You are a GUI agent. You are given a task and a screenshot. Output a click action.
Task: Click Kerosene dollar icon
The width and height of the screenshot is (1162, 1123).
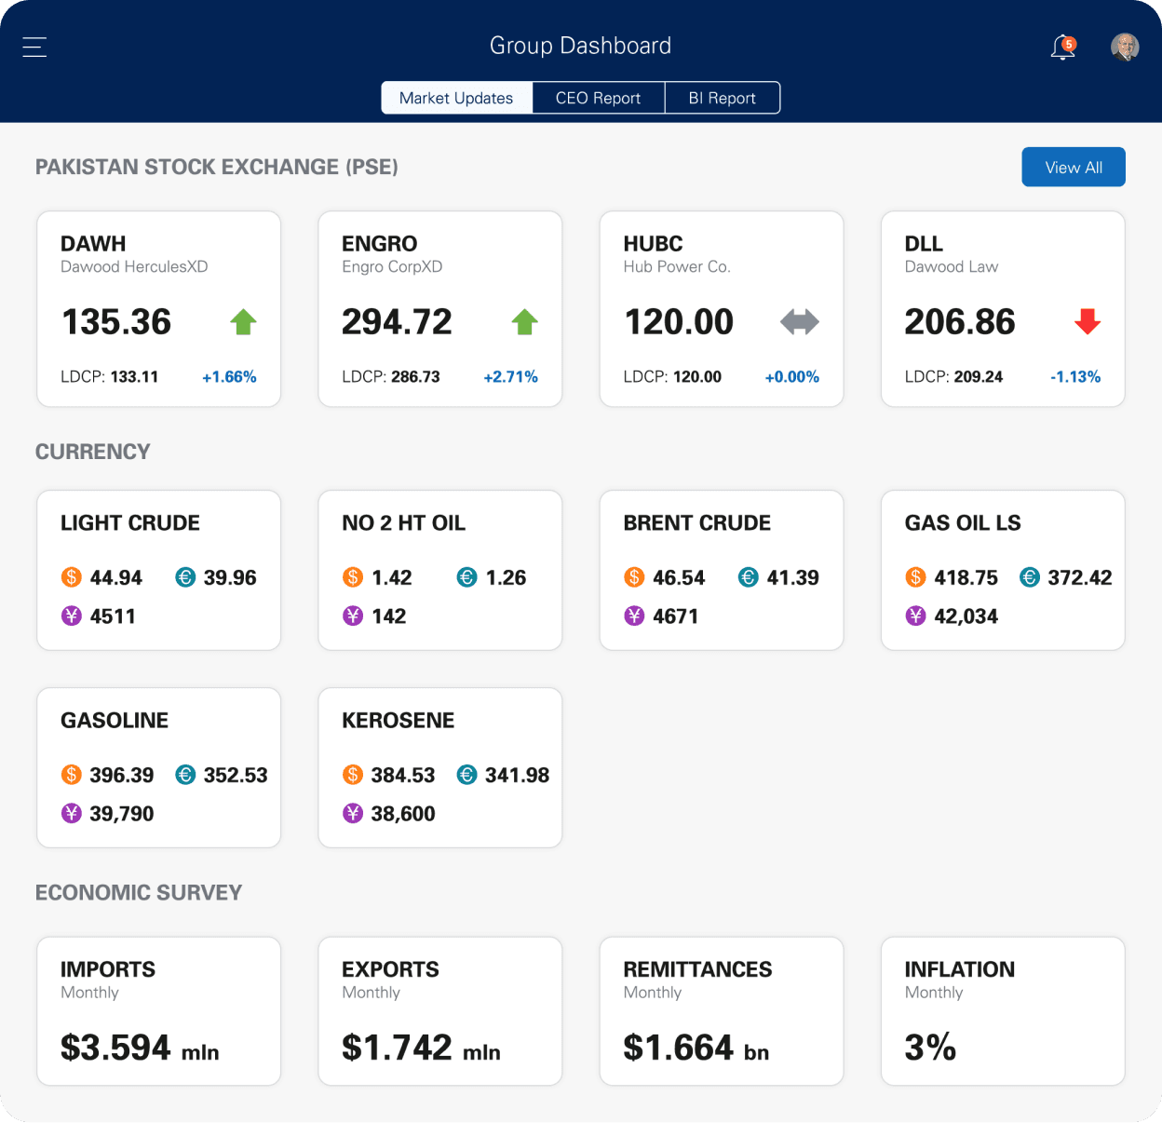tap(353, 775)
